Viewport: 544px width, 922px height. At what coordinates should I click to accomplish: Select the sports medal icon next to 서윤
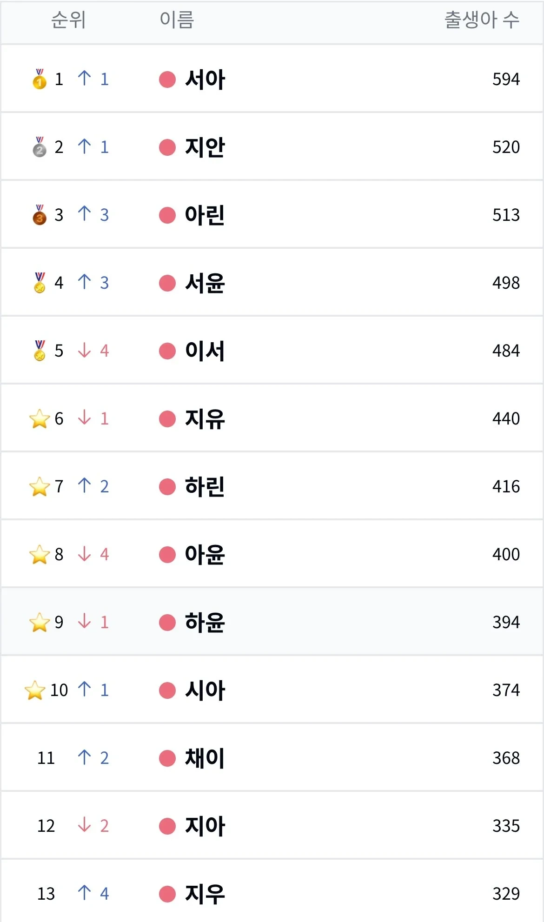pyautogui.click(x=40, y=282)
